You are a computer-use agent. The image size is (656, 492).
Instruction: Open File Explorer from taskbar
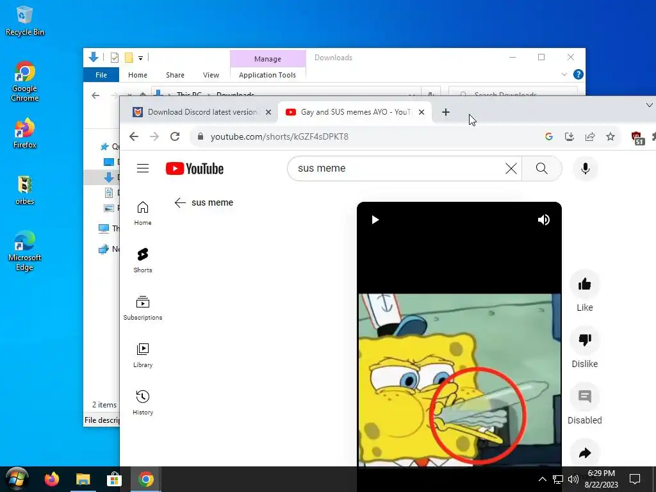click(x=83, y=479)
